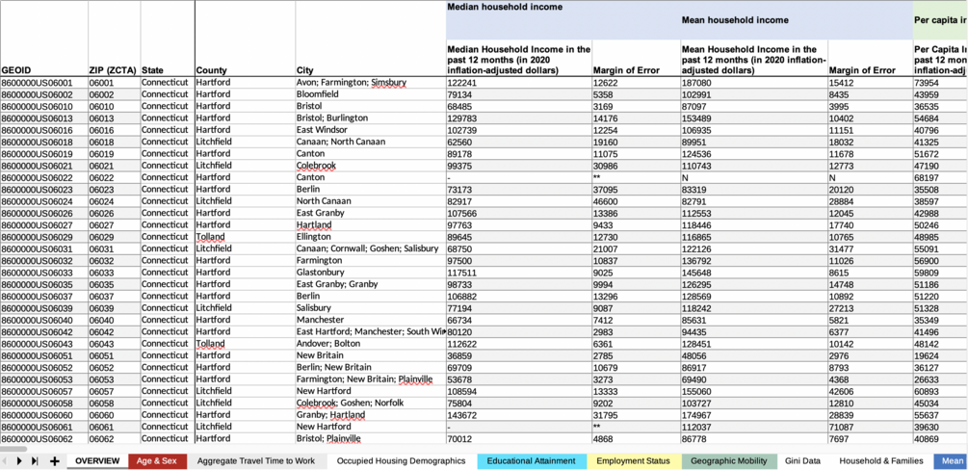
Task: Click the Manchester city cell
Action: pyautogui.click(x=371, y=320)
